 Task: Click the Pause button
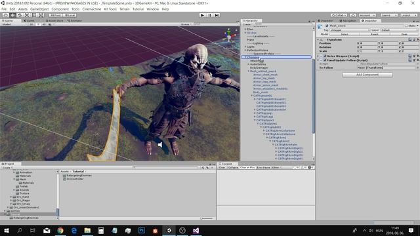pyautogui.click(x=210, y=15)
